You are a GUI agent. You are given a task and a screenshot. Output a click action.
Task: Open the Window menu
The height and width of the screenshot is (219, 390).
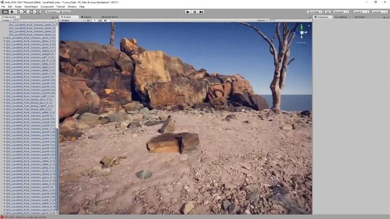click(x=72, y=7)
